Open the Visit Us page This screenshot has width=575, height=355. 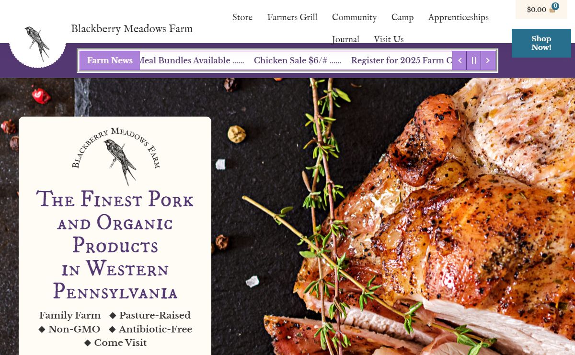tap(389, 39)
